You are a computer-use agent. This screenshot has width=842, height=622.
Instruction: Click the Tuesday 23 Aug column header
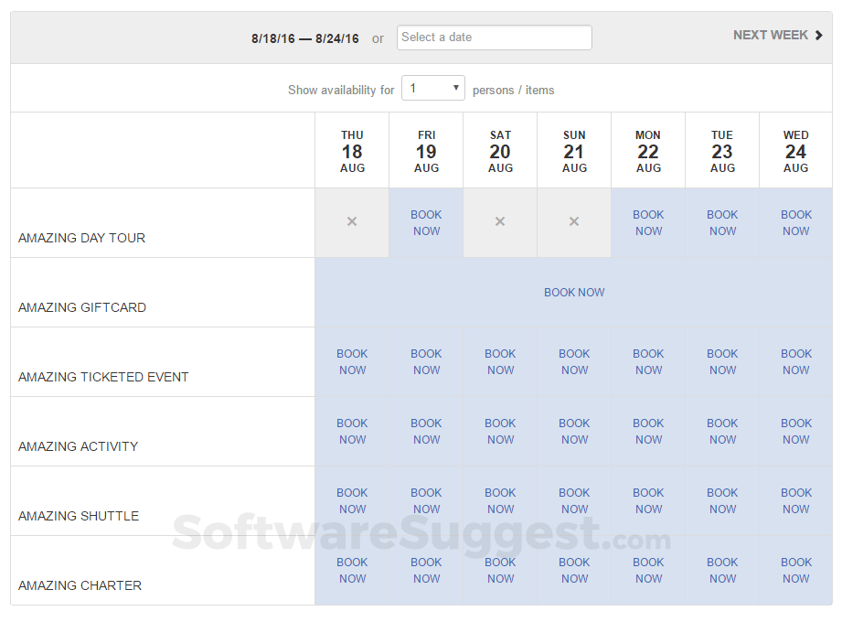point(722,151)
